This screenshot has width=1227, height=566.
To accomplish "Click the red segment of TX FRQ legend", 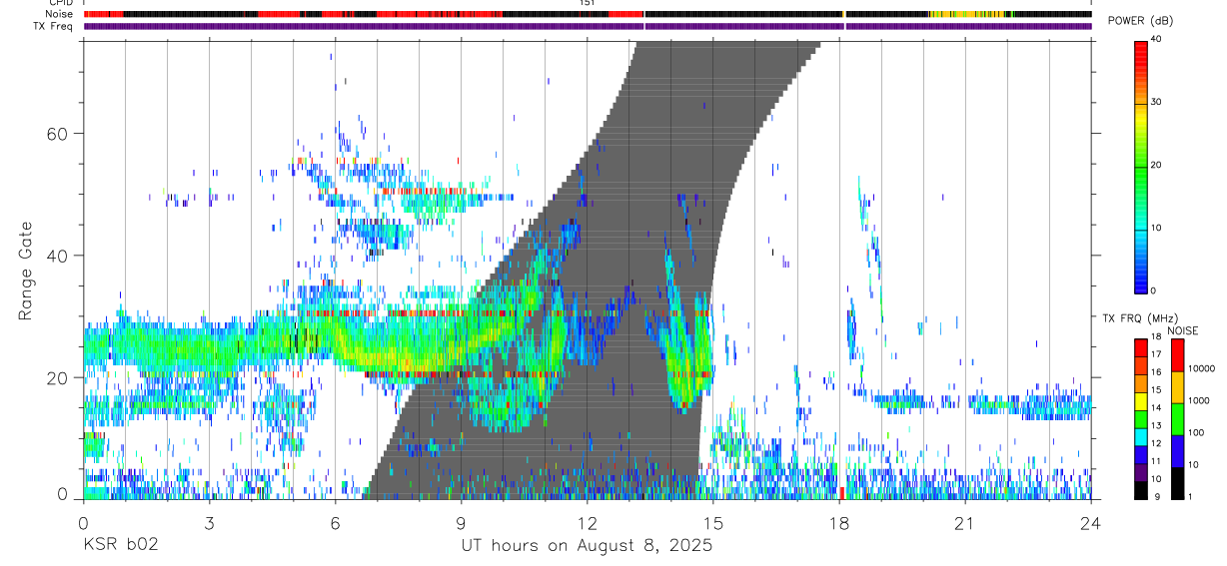I will coord(1140,348).
